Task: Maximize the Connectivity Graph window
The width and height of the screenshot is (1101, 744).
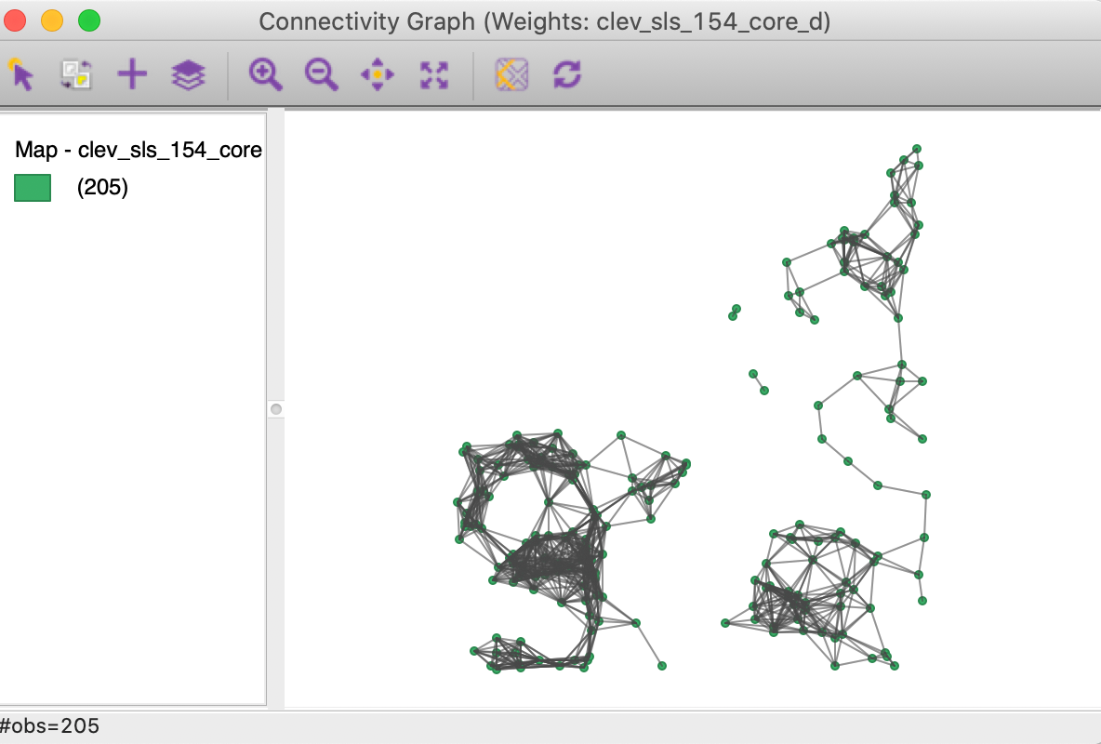Action: pos(89,20)
